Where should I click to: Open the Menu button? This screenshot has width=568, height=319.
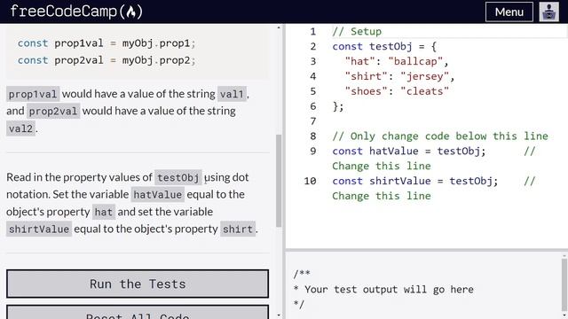coord(509,12)
